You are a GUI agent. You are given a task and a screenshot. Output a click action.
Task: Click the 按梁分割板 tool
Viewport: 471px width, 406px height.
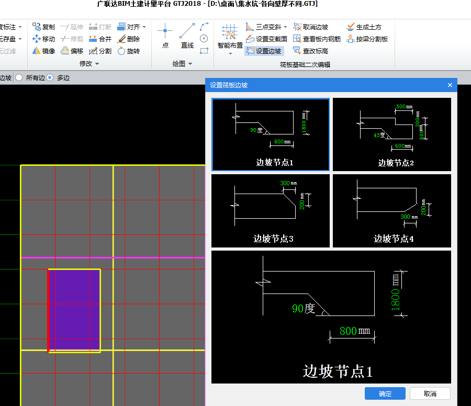(367, 39)
